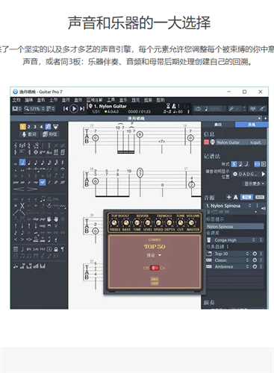Switch to the 曲目 song tab
The image size is (274, 373).
pos(218,125)
